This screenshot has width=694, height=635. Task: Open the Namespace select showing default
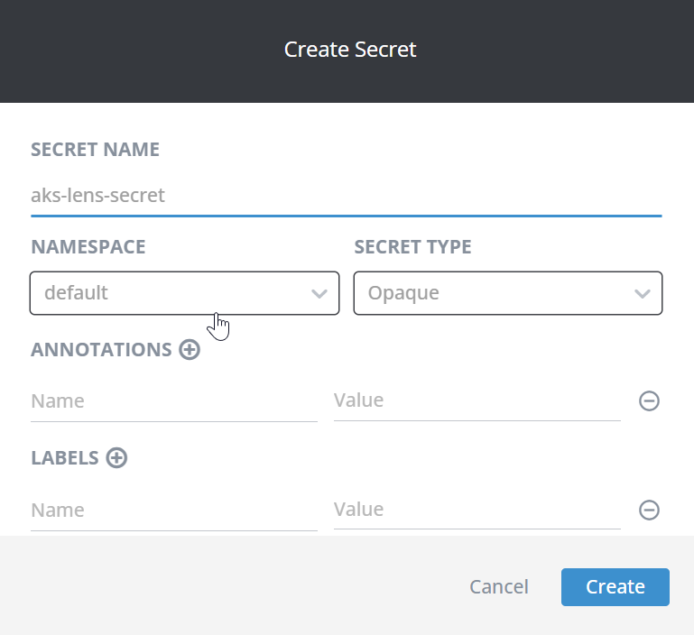coord(171,293)
